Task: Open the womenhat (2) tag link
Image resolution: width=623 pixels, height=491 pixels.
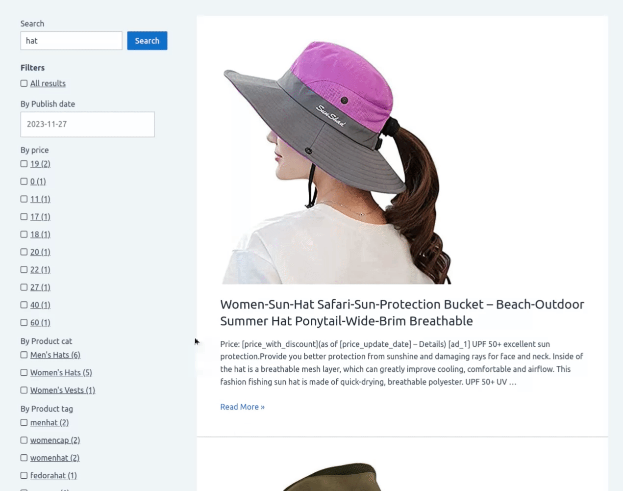Action: coord(55,458)
